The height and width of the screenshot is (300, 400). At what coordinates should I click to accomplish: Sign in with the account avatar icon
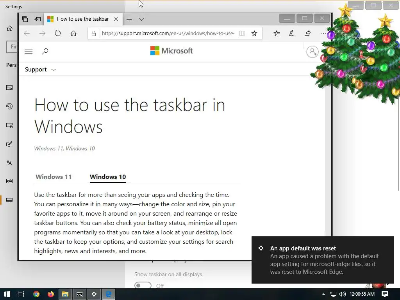pos(312,52)
